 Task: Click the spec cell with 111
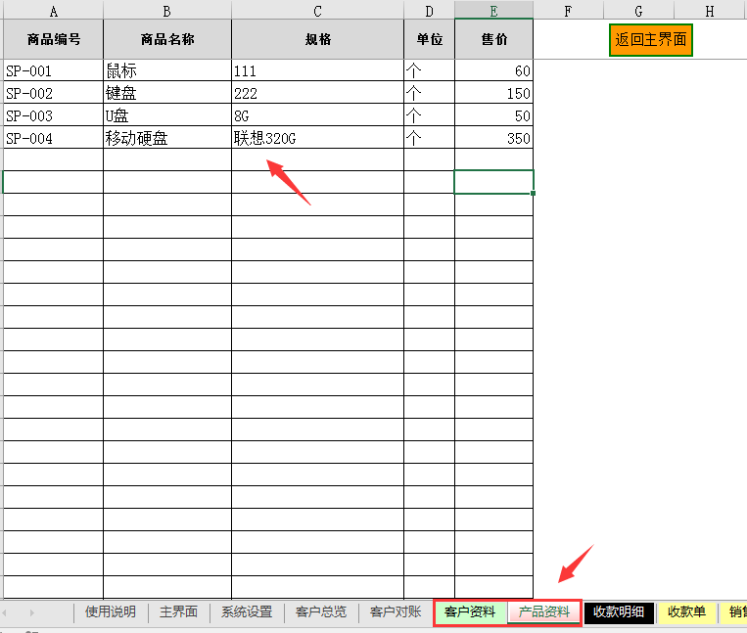[318, 70]
